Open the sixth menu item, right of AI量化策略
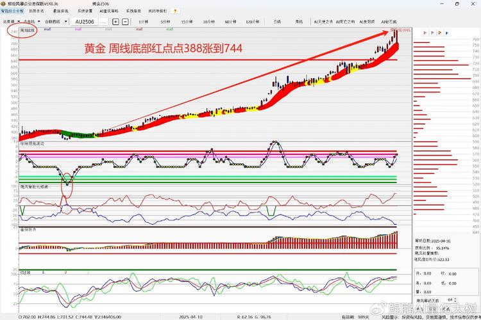Image resolution: width=481 pixels, height=320 pixels. coord(133,11)
